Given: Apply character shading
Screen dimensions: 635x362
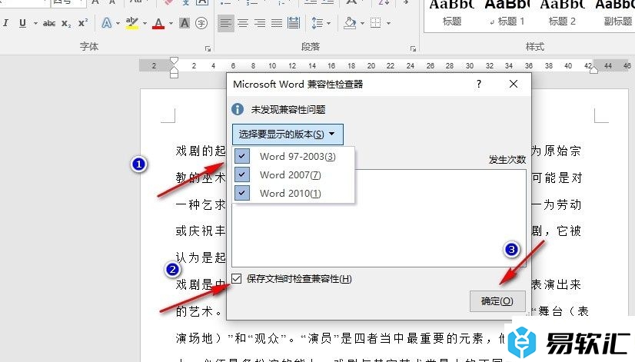Looking at the screenshot, I should pos(185,23).
